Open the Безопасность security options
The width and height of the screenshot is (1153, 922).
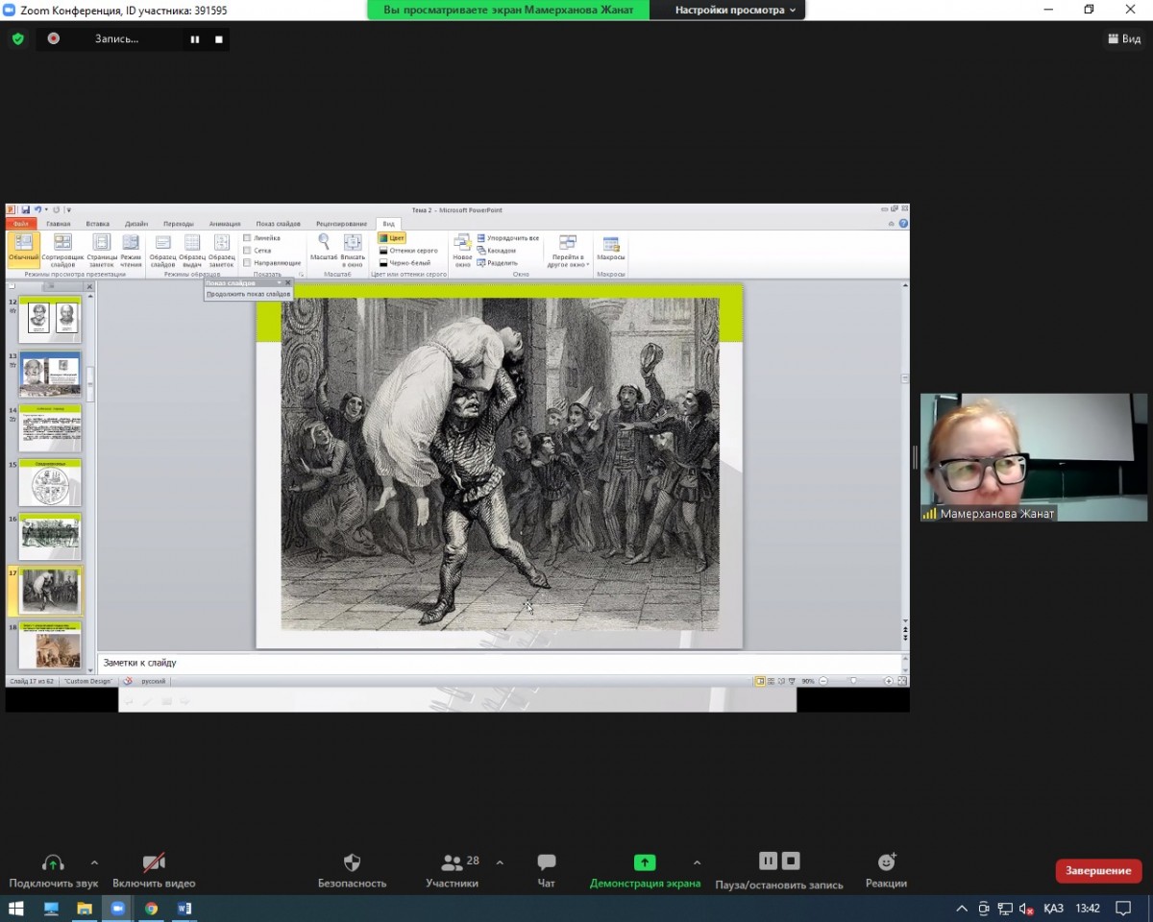click(352, 870)
